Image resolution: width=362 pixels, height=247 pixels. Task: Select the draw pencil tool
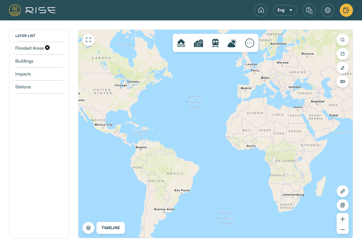pos(343,68)
